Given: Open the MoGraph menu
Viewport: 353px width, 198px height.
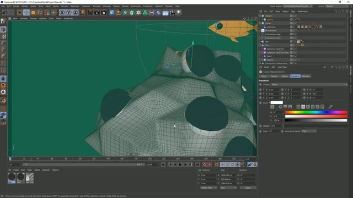Looking at the screenshot, I should click(x=75, y=6).
